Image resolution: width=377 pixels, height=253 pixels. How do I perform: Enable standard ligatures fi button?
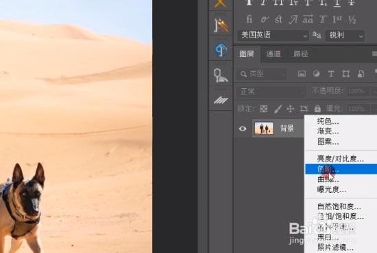click(250, 19)
